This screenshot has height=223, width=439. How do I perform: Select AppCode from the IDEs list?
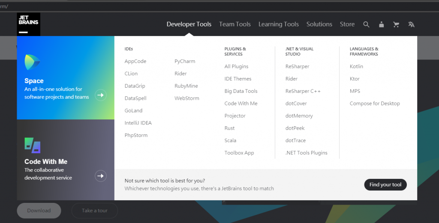coord(135,61)
